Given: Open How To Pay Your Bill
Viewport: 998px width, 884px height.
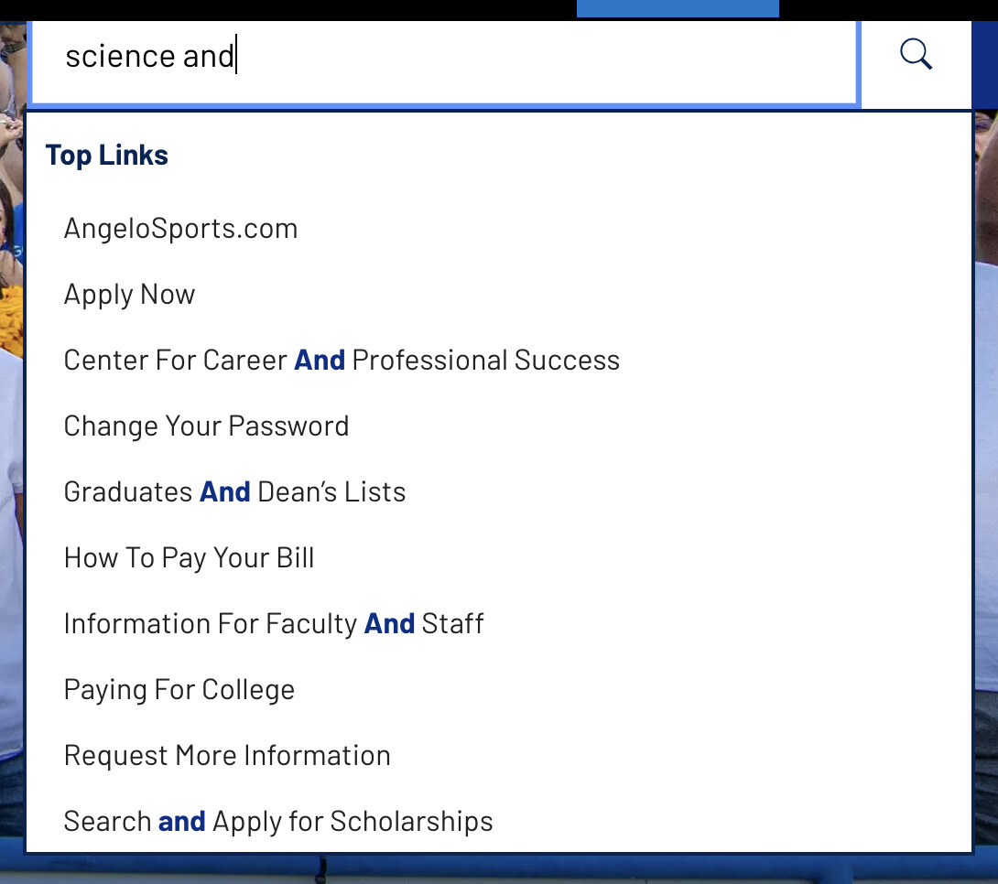Looking at the screenshot, I should [x=189, y=557].
